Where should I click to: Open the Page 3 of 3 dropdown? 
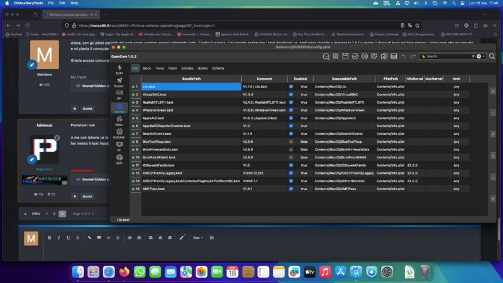tap(83, 214)
